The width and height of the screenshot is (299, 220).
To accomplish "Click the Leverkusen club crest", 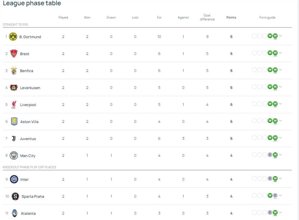I will tap(14, 88).
